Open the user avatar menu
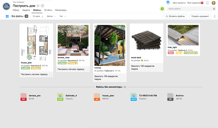218x128 pixels. point(214,3)
